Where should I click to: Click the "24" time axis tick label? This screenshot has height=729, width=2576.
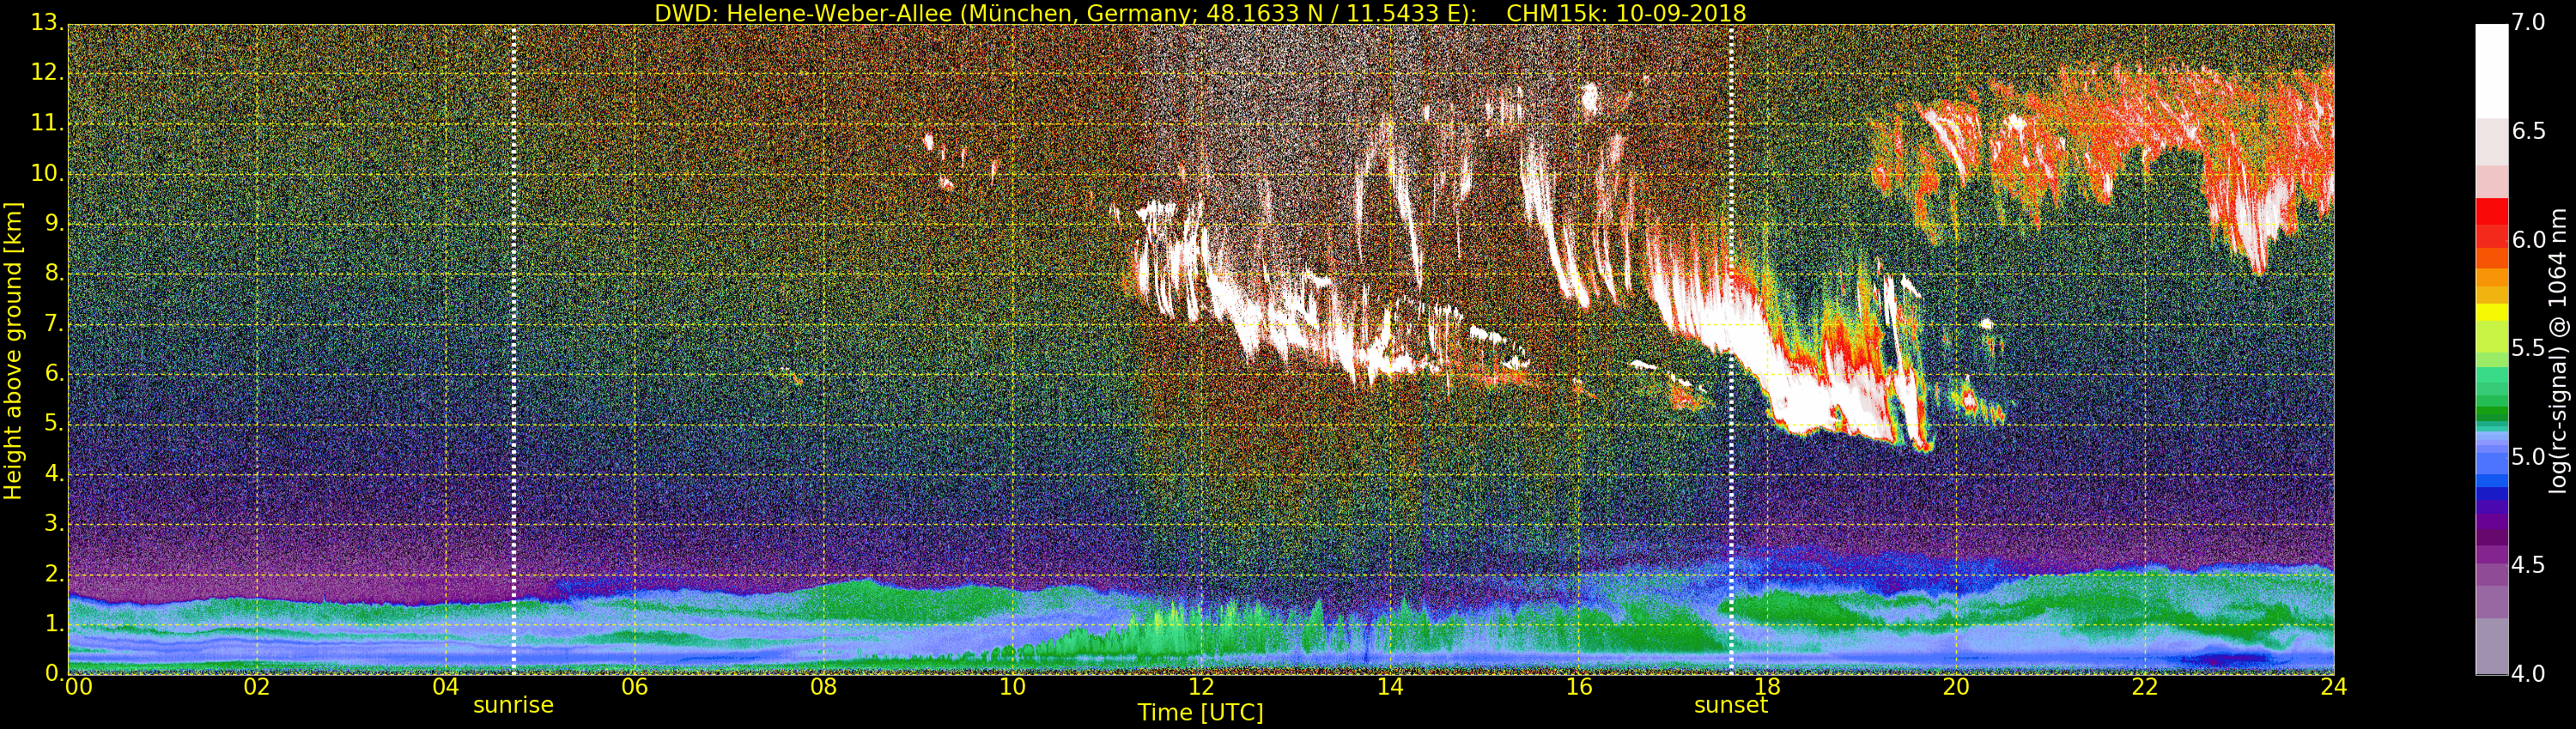(2333, 687)
